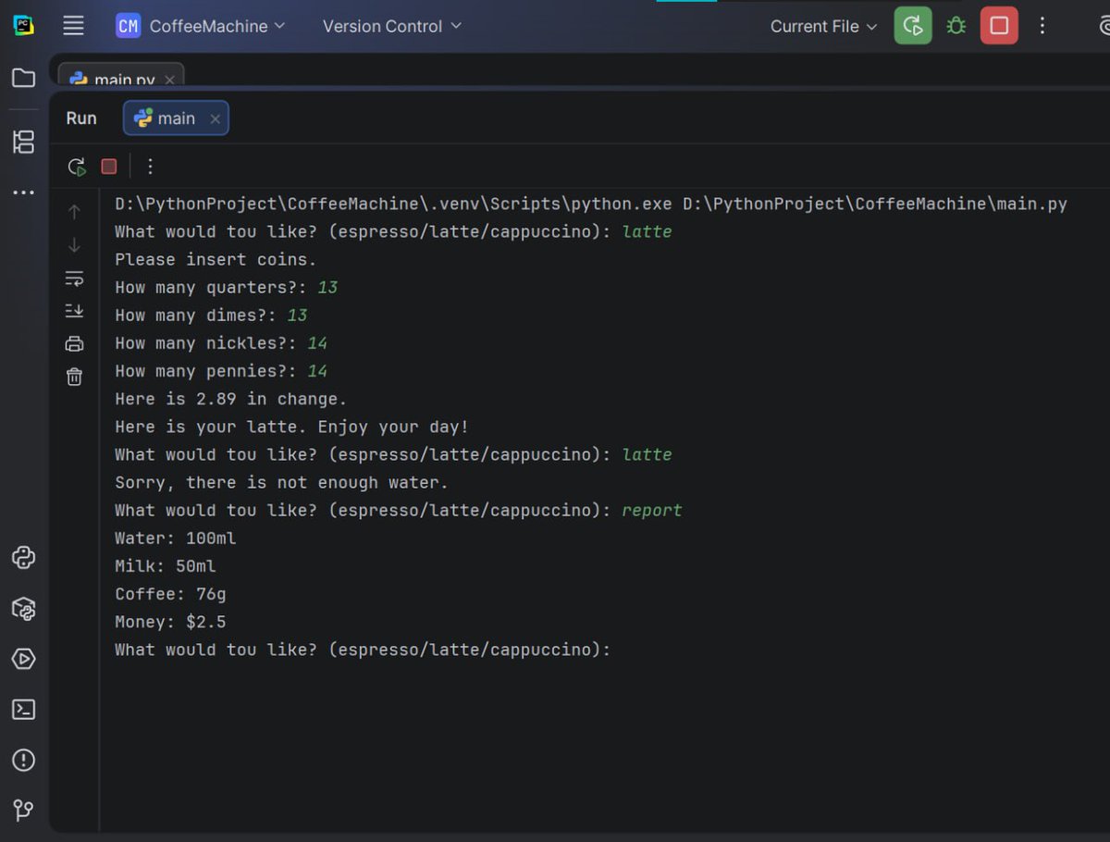
Task: Open the Python Console tool window
Action: click(23, 558)
